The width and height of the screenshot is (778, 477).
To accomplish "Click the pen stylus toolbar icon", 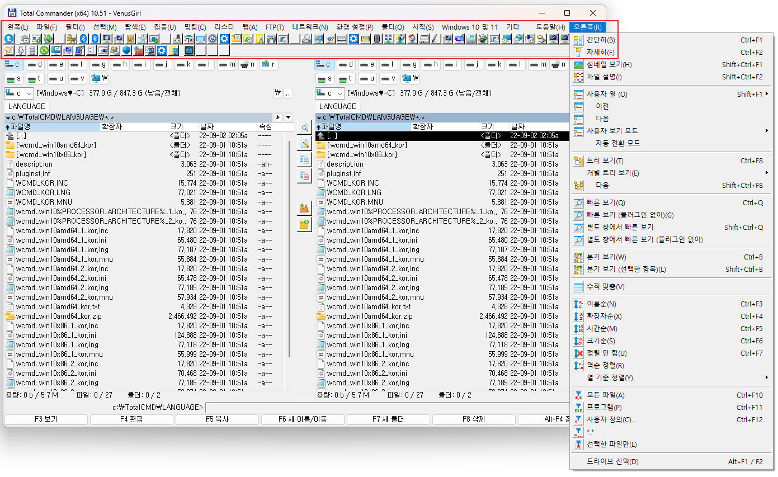I will point(435,39).
